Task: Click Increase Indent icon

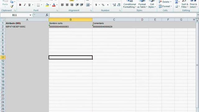Action: pyautogui.click(x=81, y=5)
